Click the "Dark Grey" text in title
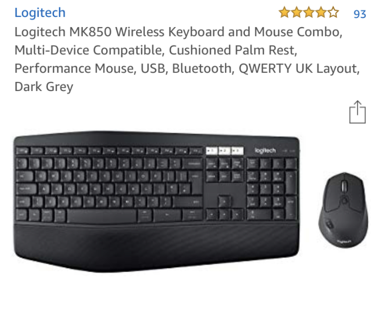This screenshot has height=315, width=381. 44,87
